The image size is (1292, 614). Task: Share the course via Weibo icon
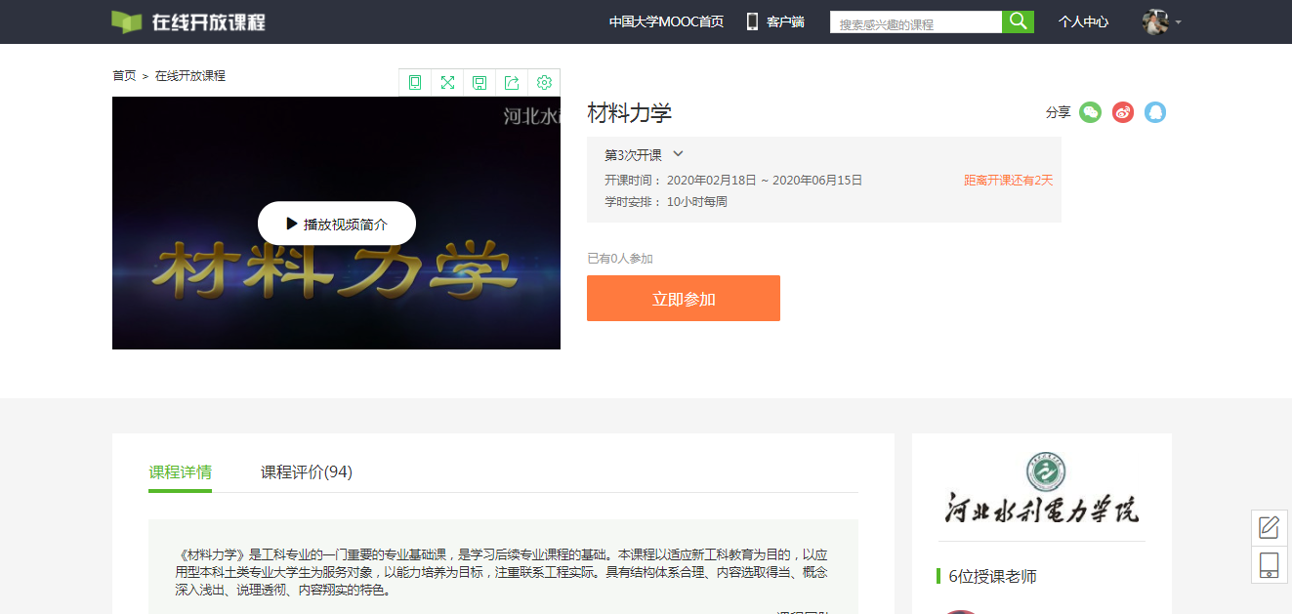pyautogui.click(x=1123, y=112)
